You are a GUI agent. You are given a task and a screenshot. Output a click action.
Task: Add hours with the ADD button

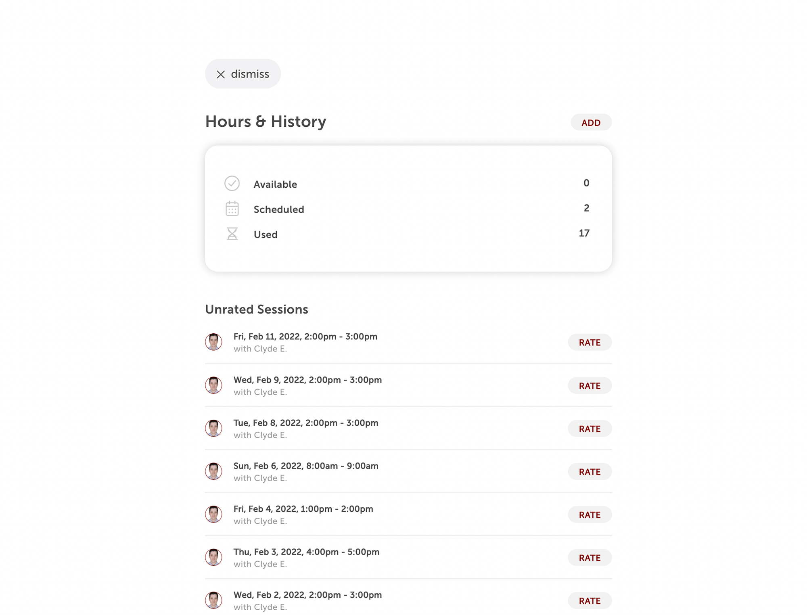(x=591, y=122)
